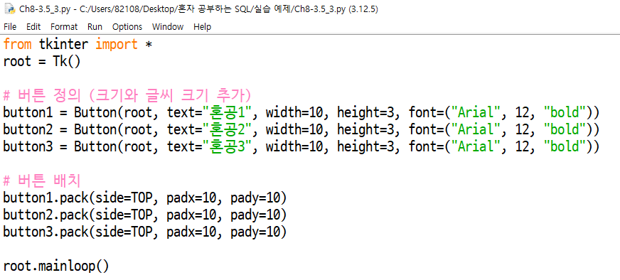Open the Format menu
Screen dimensions: 620x280
(x=64, y=26)
